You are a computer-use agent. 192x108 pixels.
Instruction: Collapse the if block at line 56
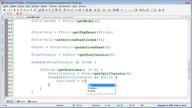(13, 70)
